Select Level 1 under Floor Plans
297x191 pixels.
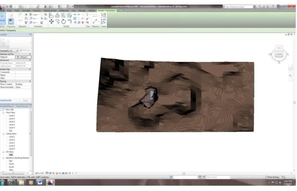pos(12,115)
